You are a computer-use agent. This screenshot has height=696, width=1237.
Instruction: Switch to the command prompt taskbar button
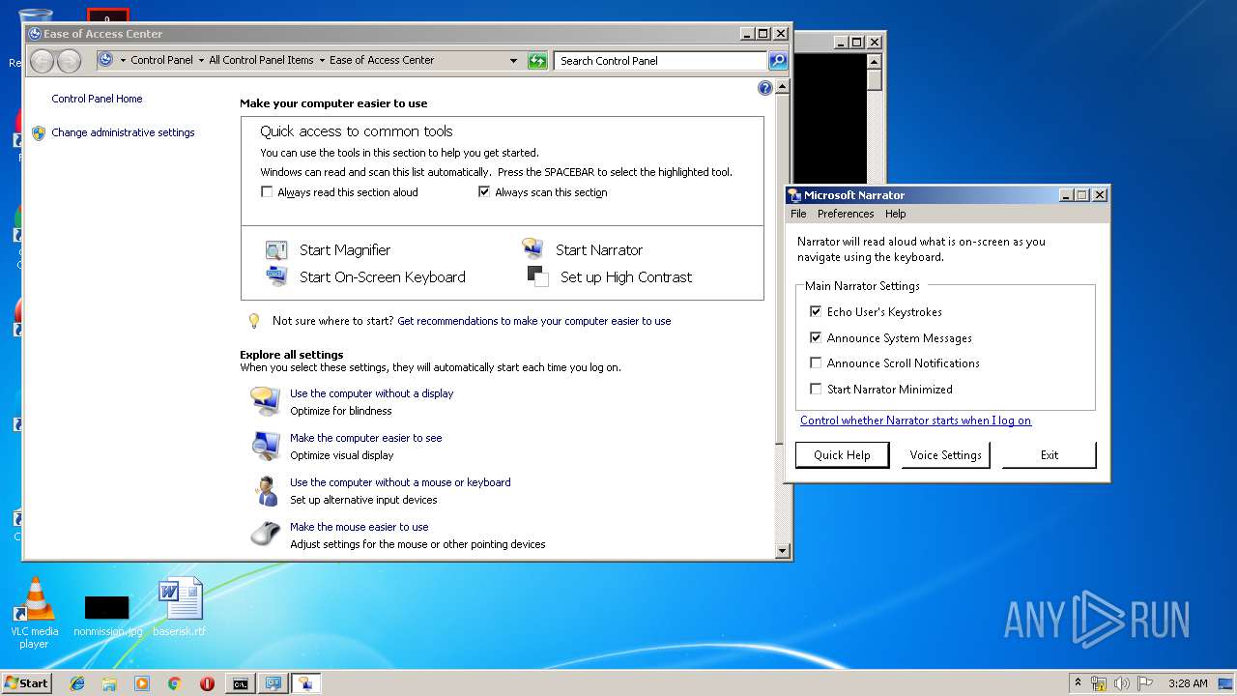[240, 683]
